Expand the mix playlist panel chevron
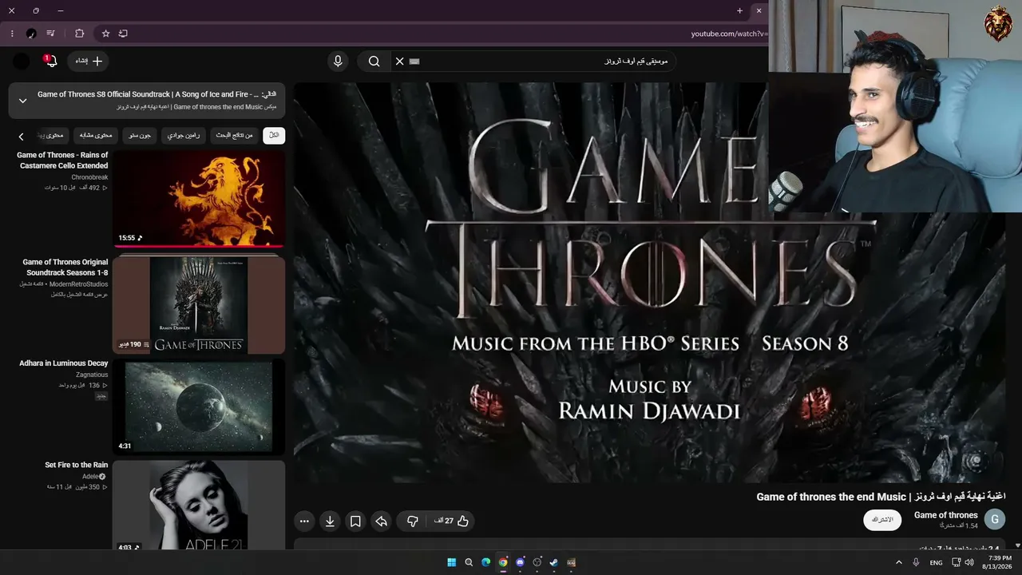 click(x=22, y=101)
